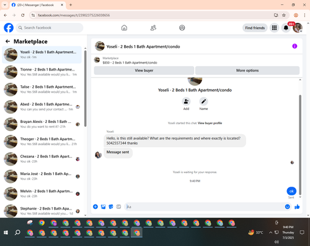Click the message text field Aa

(x=205, y=206)
